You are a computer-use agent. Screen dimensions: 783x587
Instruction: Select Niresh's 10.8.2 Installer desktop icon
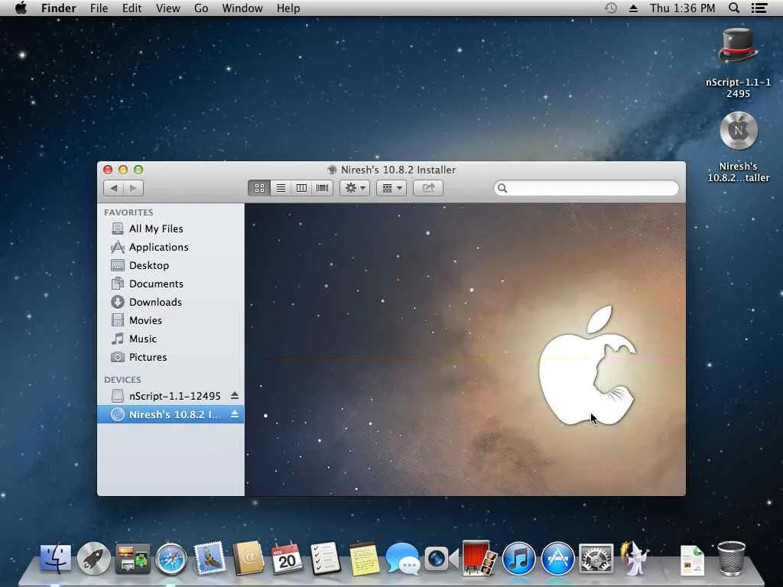(739, 131)
